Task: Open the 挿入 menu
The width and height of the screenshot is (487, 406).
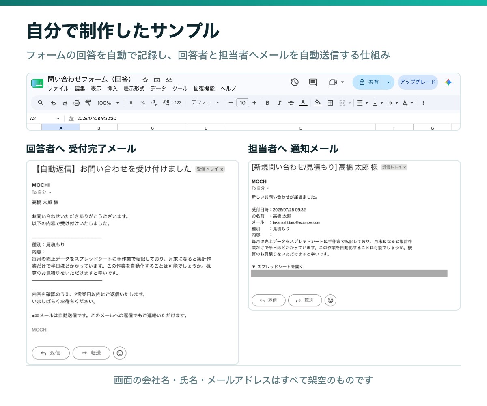Action: tap(112, 89)
